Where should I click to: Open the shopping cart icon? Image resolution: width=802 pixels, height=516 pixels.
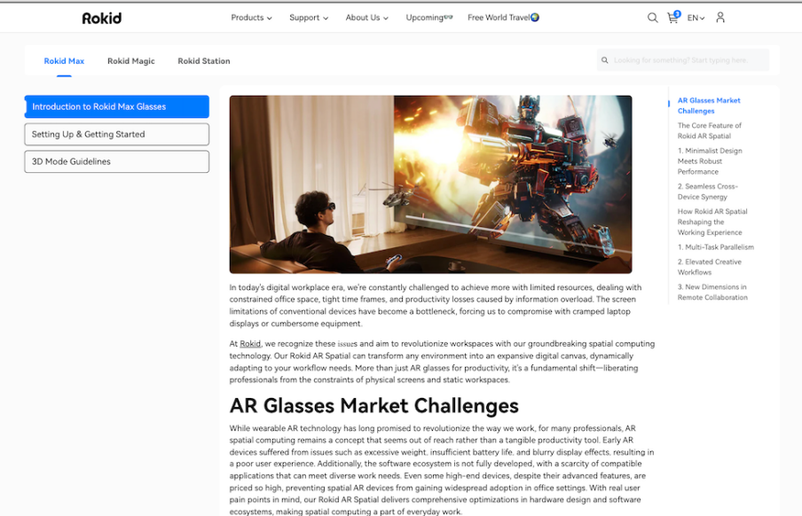point(672,18)
